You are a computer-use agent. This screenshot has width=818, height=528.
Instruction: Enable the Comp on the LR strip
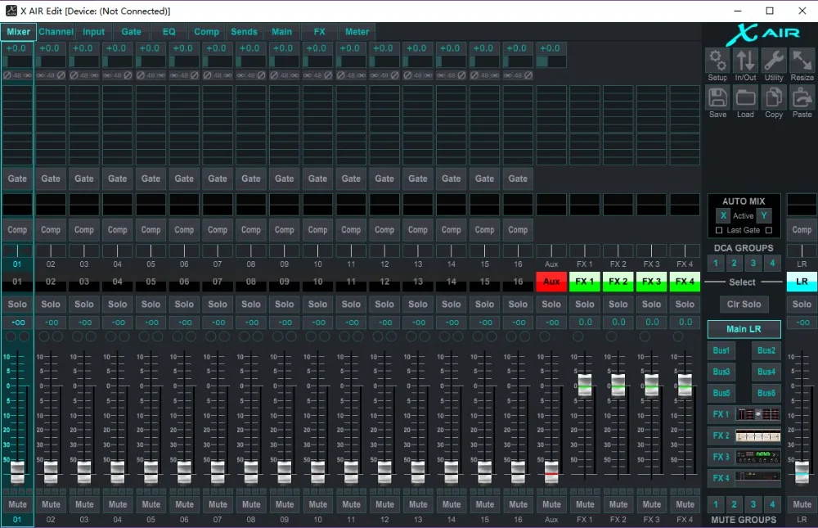(802, 230)
